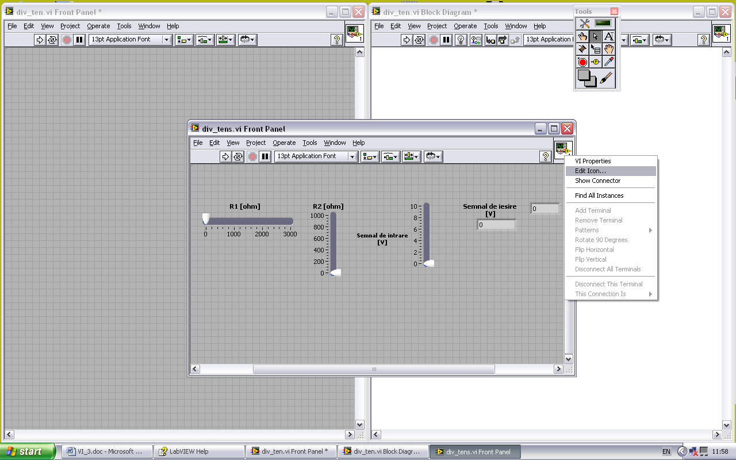Screen dimensions: 736x460
Task: Toggle Highlight Execution light bulb
Action: click(x=461, y=40)
